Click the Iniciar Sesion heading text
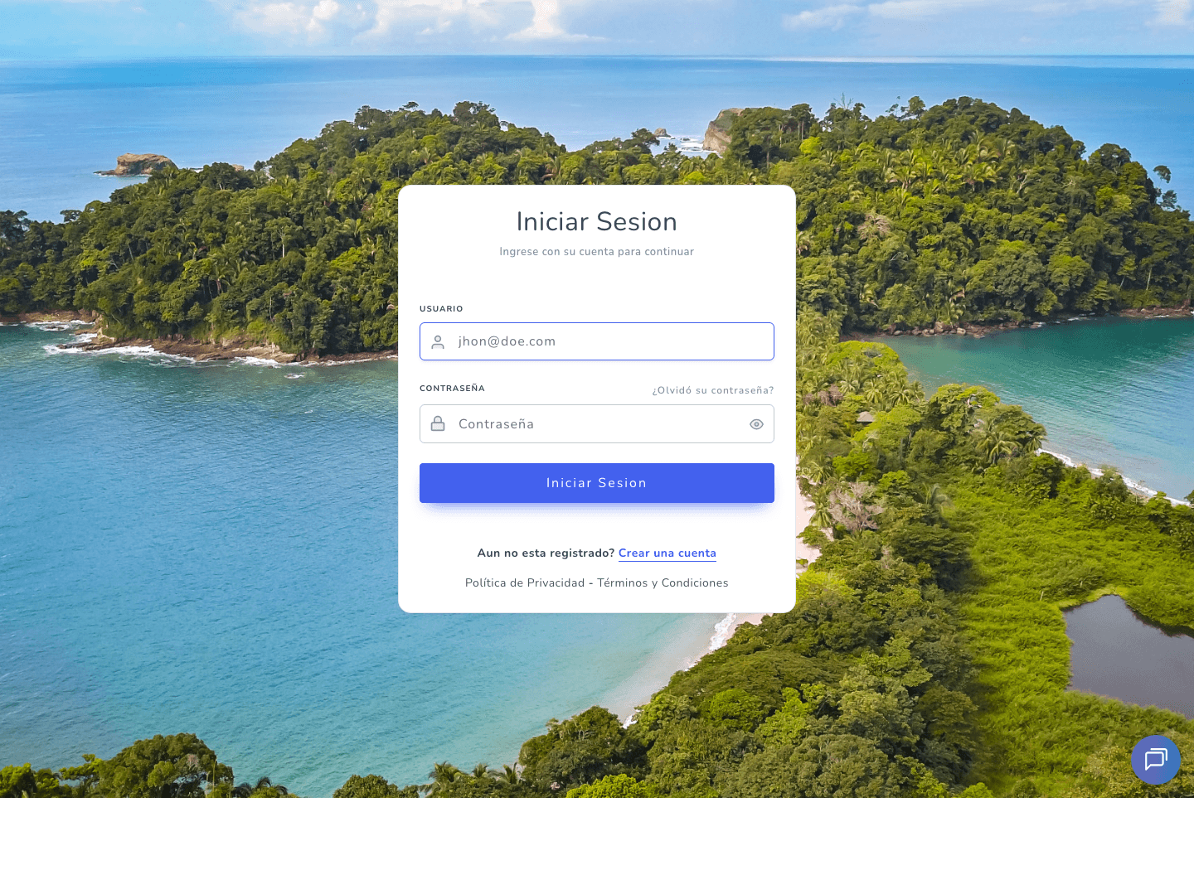 (597, 221)
